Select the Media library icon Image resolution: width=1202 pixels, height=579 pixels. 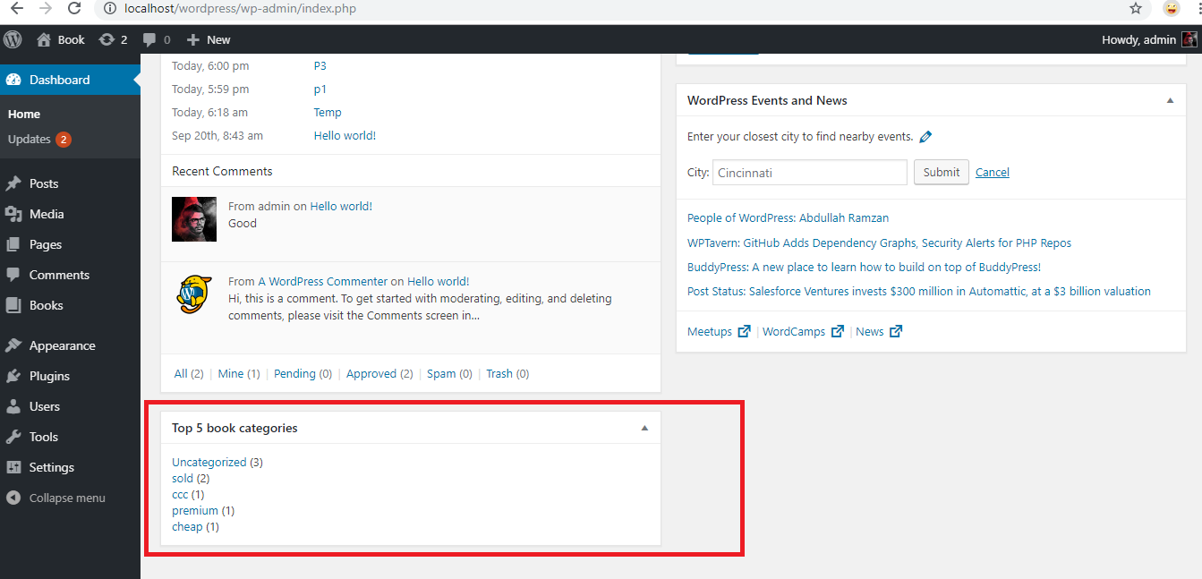click(20, 214)
